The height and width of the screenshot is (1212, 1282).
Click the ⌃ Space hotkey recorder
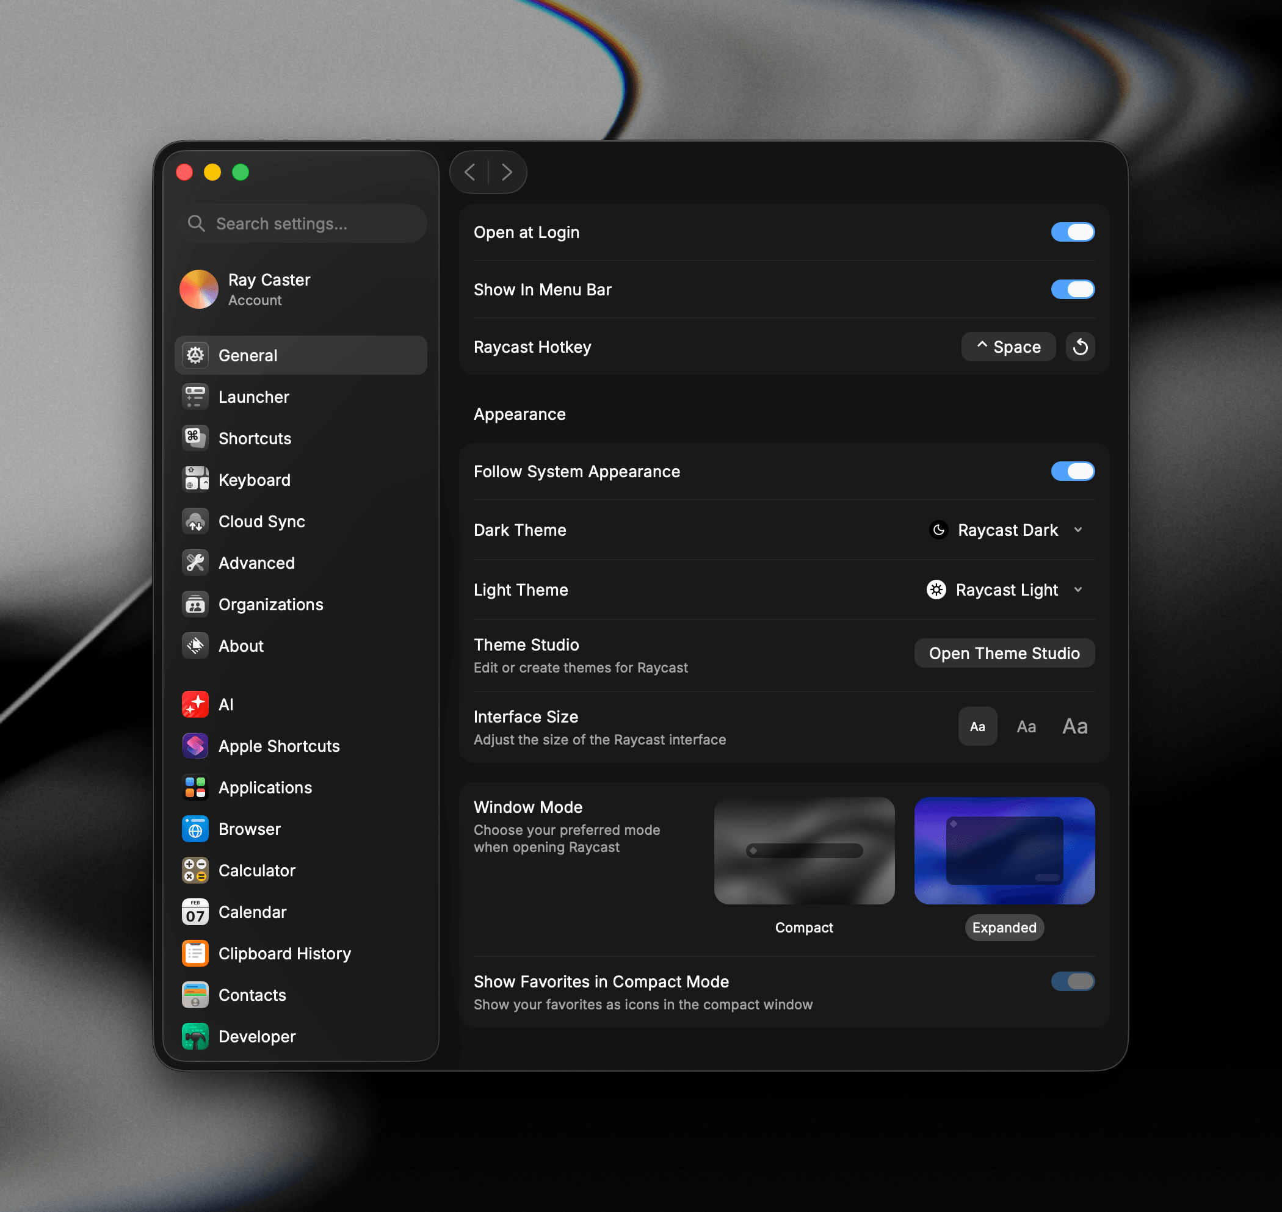click(x=1008, y=347)
